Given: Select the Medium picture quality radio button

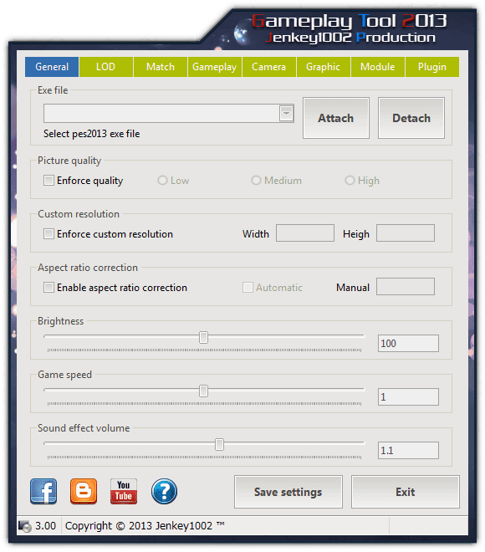Looking at the screenshot, I should pos(256,181).
